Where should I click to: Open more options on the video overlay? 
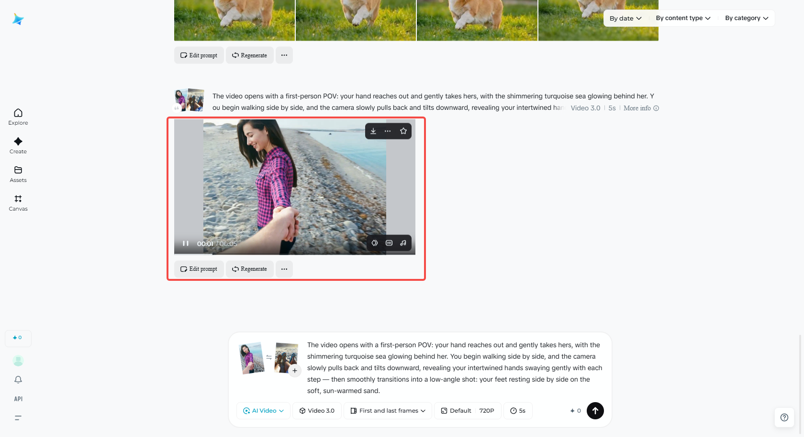pos(388,131)
